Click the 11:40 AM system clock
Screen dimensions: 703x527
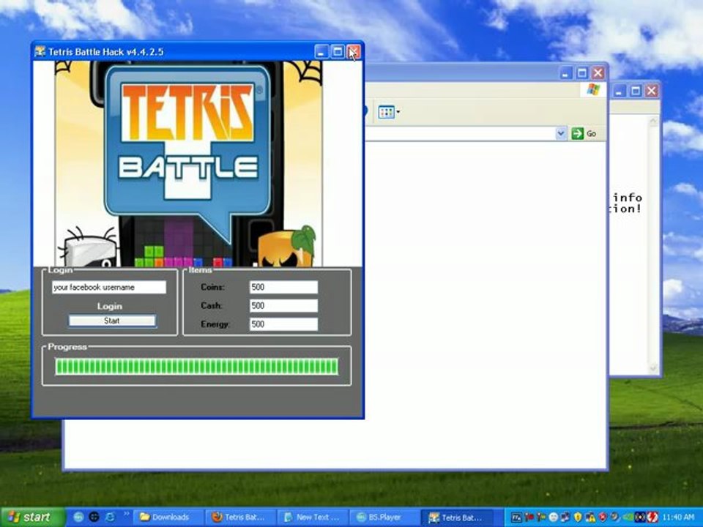[x=678, y=517]
